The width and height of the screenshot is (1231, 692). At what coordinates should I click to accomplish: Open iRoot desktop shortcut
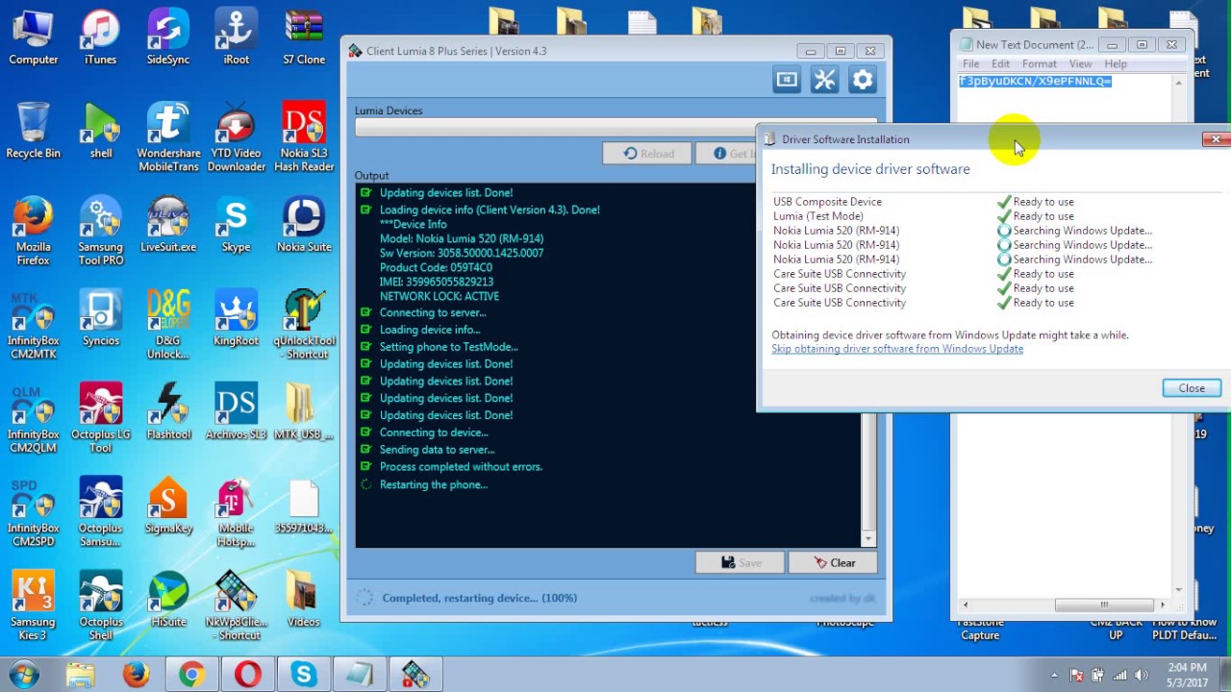point(236,37)
